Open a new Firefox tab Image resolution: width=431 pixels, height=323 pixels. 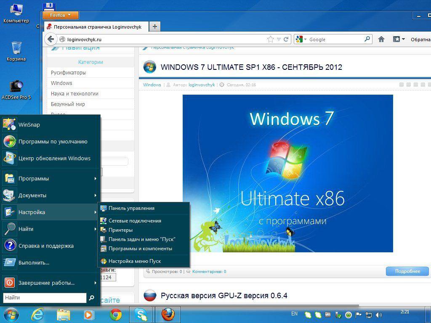(x=155, y=26)
